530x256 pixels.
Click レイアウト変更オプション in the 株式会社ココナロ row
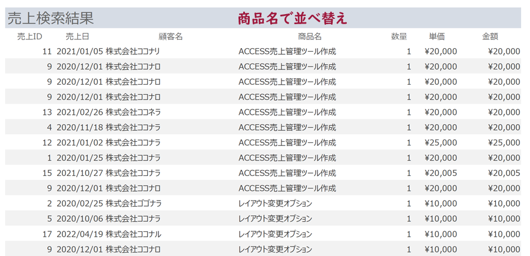(275, 250)
